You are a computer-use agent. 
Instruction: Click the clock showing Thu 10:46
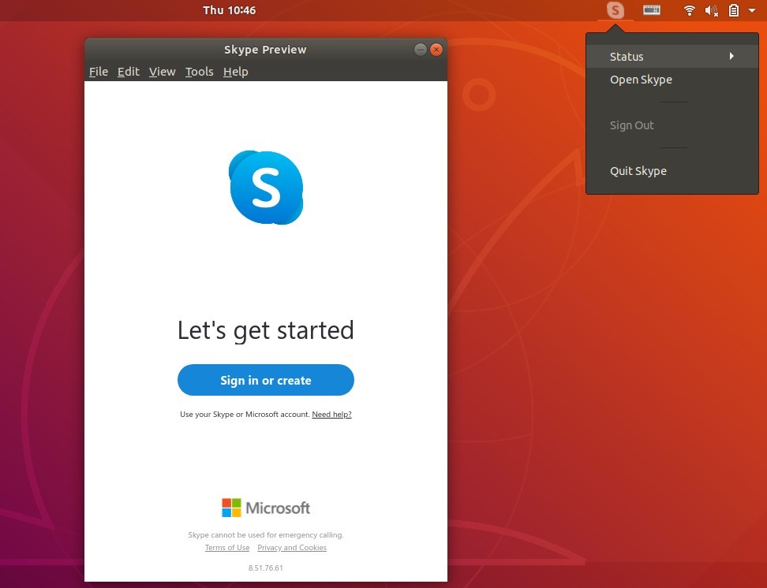(x=229, y=10)
